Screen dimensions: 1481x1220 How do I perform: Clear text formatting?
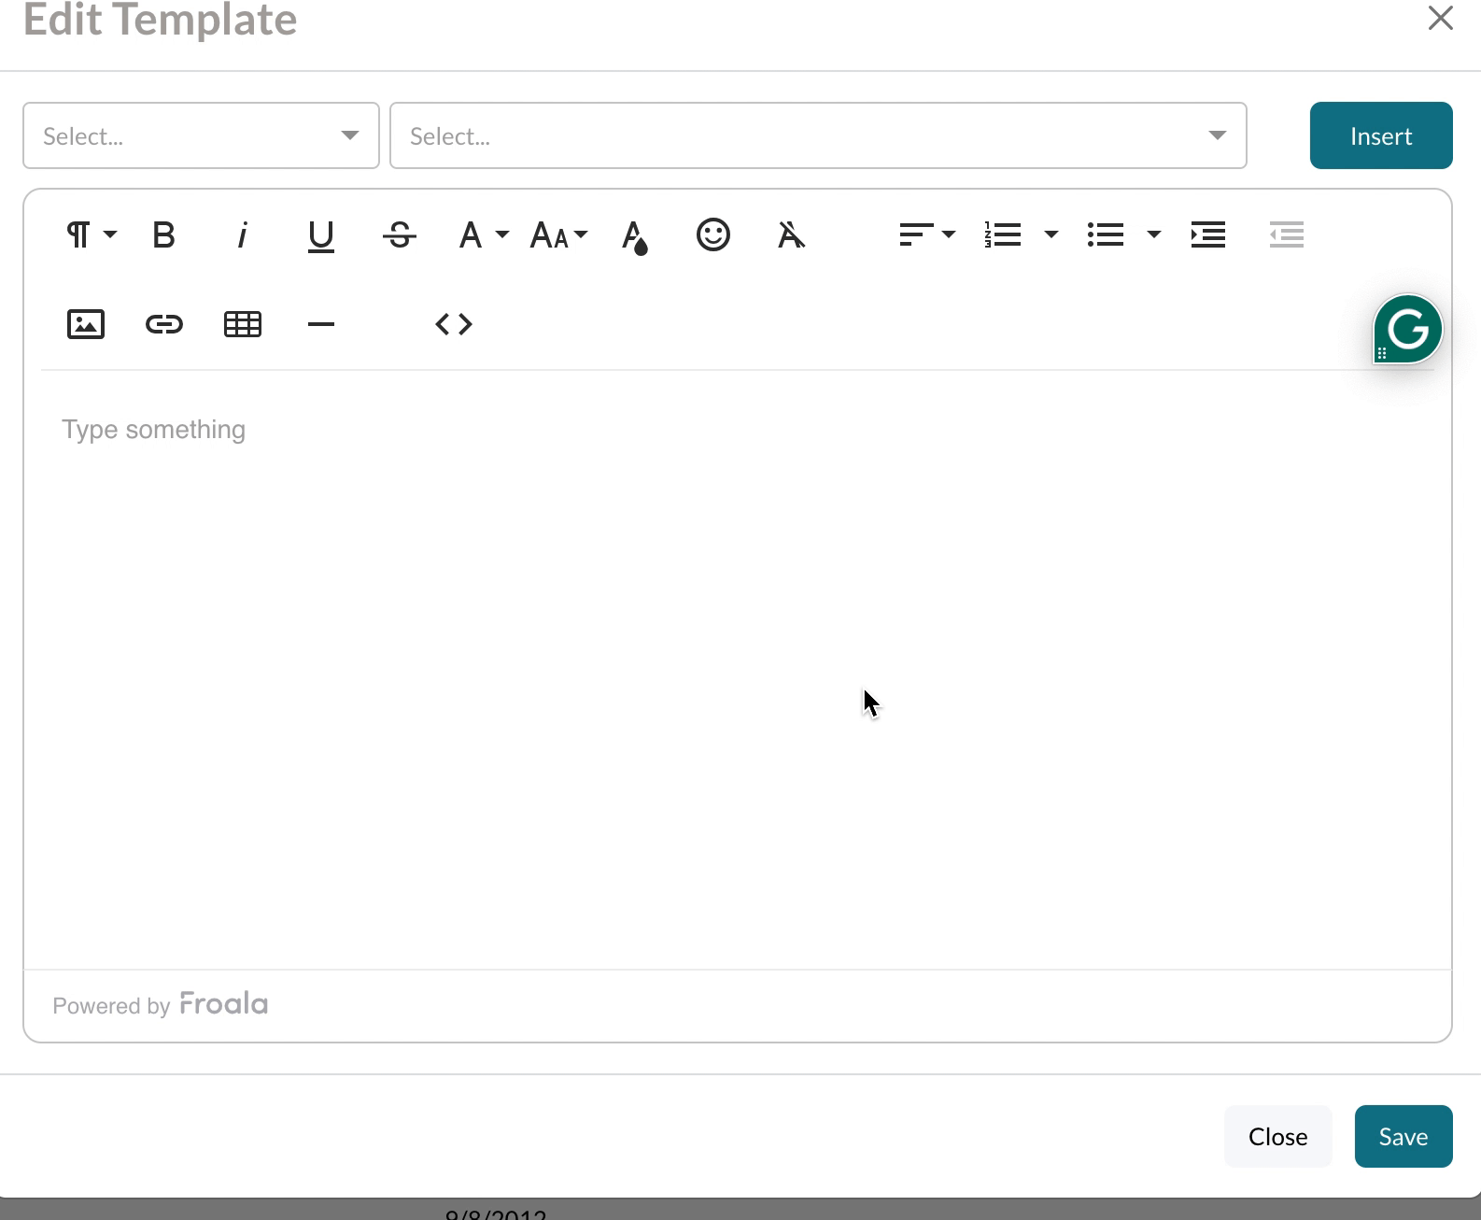(x=791, y=234)
